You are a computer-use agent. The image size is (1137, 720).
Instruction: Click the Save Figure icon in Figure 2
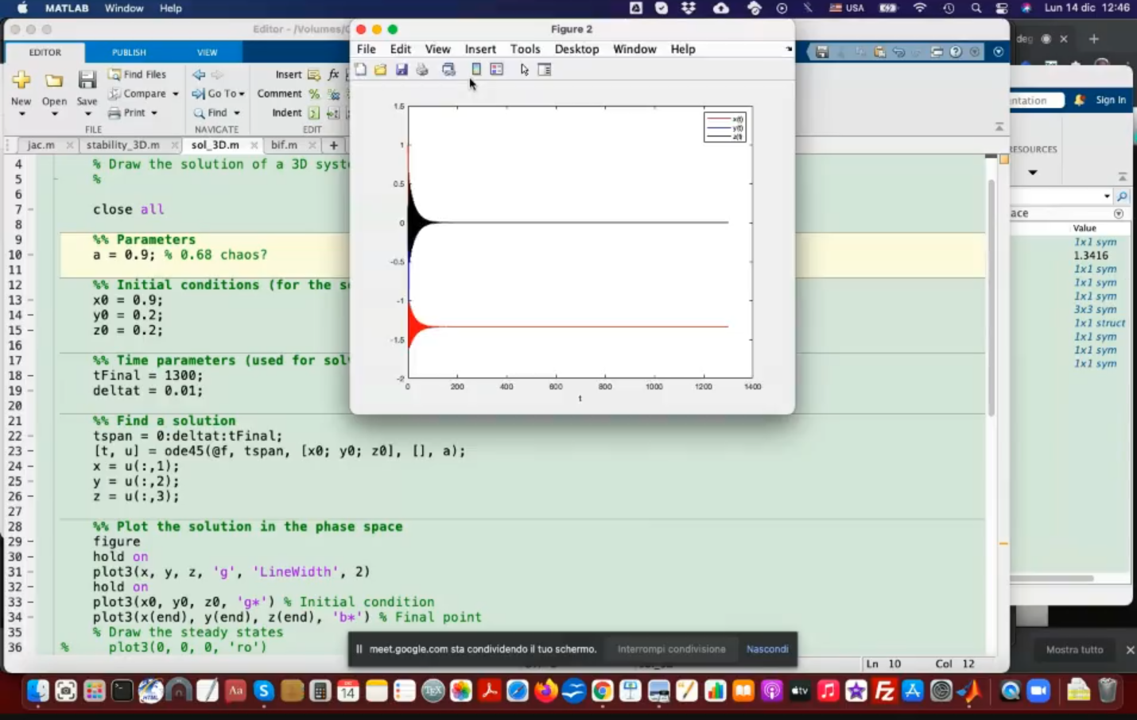pyautogui.click(x=402, y=70)
